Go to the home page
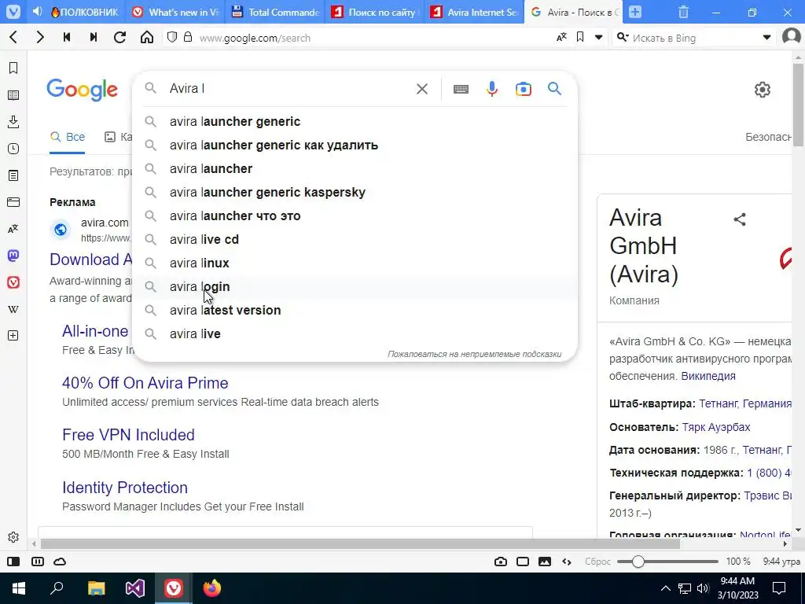The image size is (805, 604). (147, 37)
